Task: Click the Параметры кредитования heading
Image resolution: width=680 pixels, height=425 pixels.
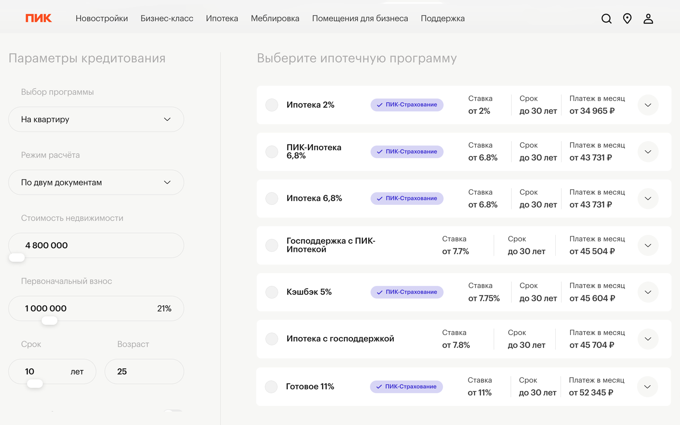Action: (x=87, y=58)
